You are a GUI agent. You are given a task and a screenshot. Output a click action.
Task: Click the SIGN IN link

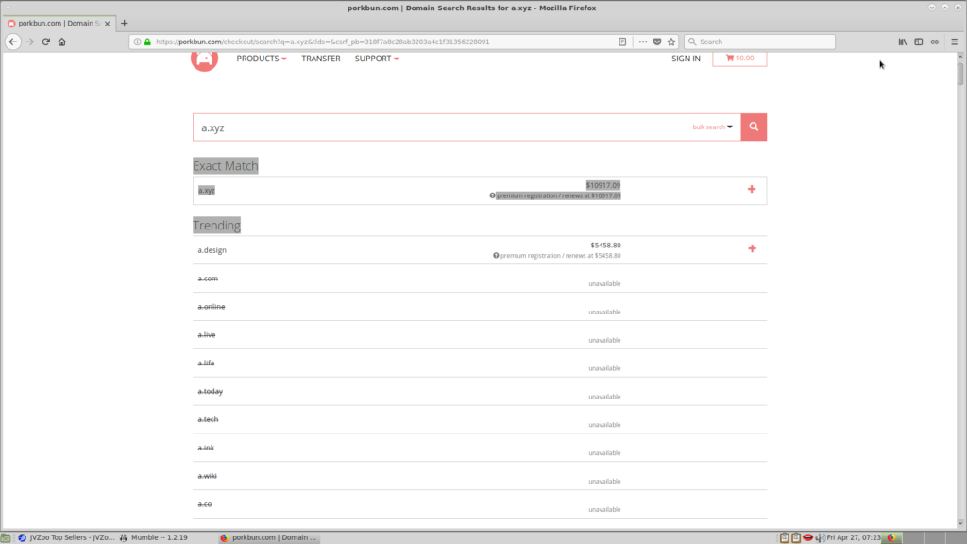686,59
